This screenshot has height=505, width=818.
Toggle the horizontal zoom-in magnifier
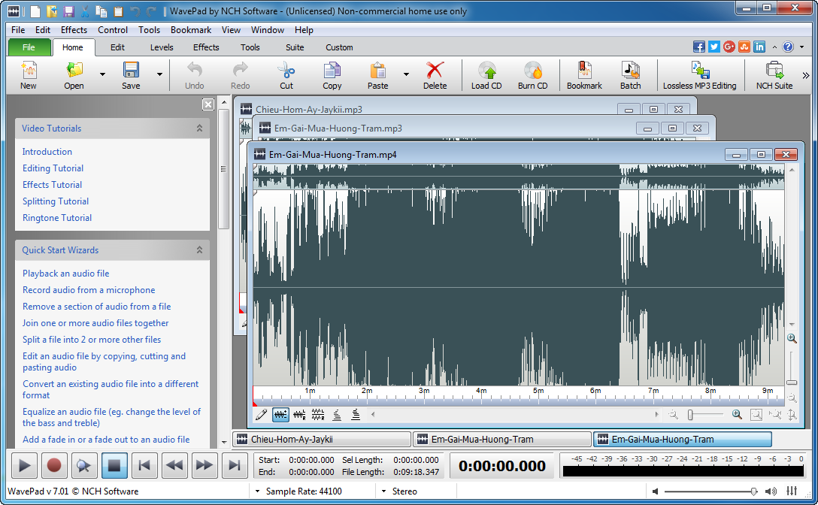click(x=737, y=414)
